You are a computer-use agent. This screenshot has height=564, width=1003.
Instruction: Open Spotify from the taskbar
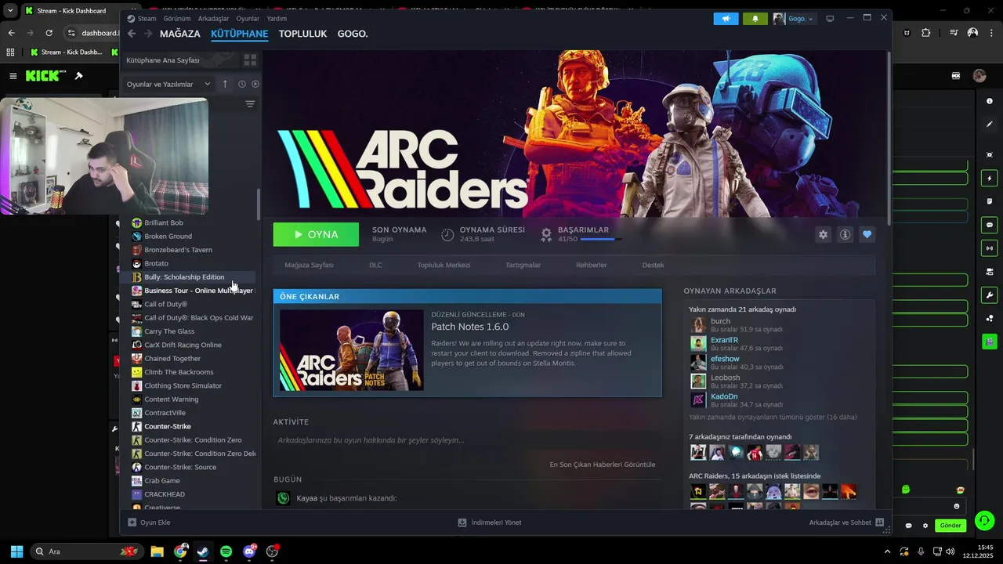pyautogui.click(x=226, y=551)
